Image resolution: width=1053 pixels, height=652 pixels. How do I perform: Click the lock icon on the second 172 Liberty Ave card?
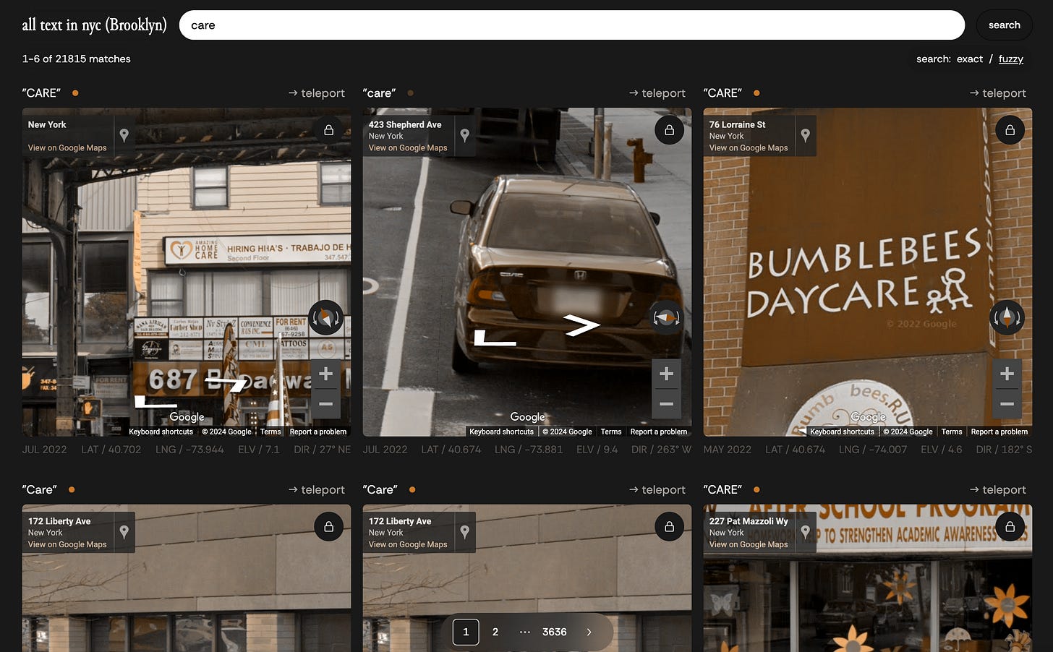pyautogui.click(x=670, y=527)
